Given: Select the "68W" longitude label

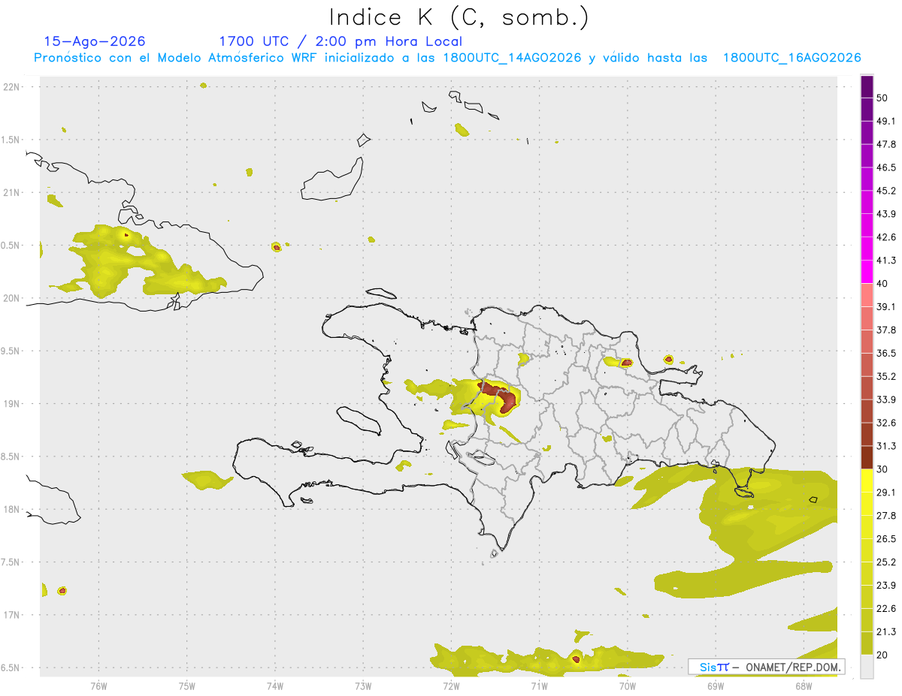Looking at the screenshot, I should [x=804, y=686].
